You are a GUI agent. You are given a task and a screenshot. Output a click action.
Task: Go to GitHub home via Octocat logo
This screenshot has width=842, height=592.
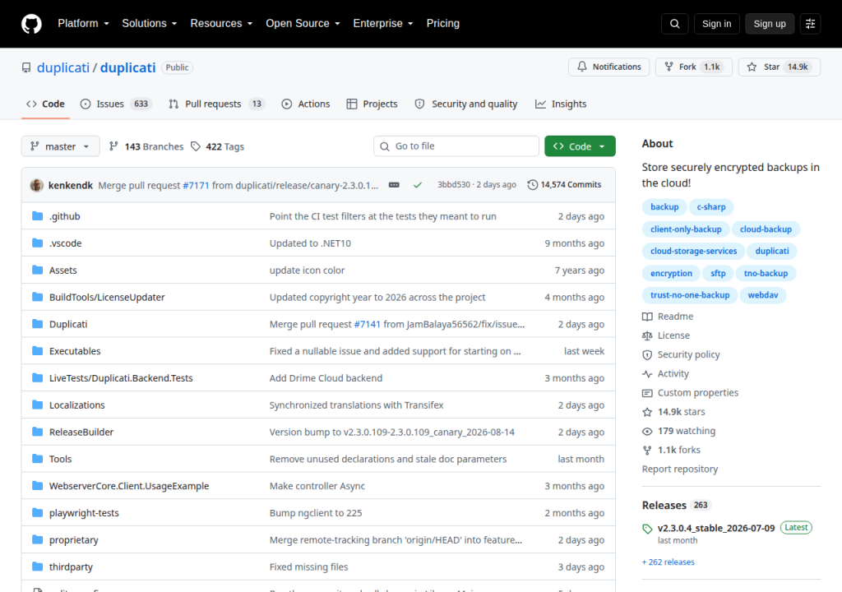31,24
